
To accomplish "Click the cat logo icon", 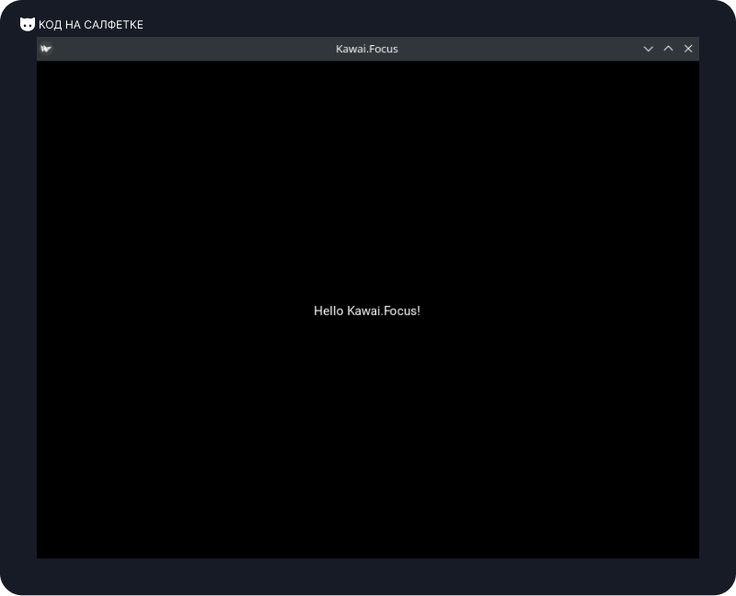I will [28, 24].
